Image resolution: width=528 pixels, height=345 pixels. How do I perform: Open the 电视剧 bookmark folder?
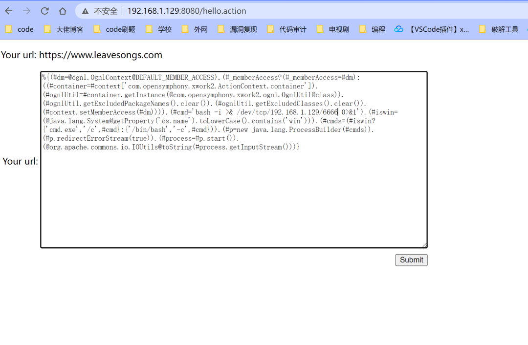[x=333, y=29]
